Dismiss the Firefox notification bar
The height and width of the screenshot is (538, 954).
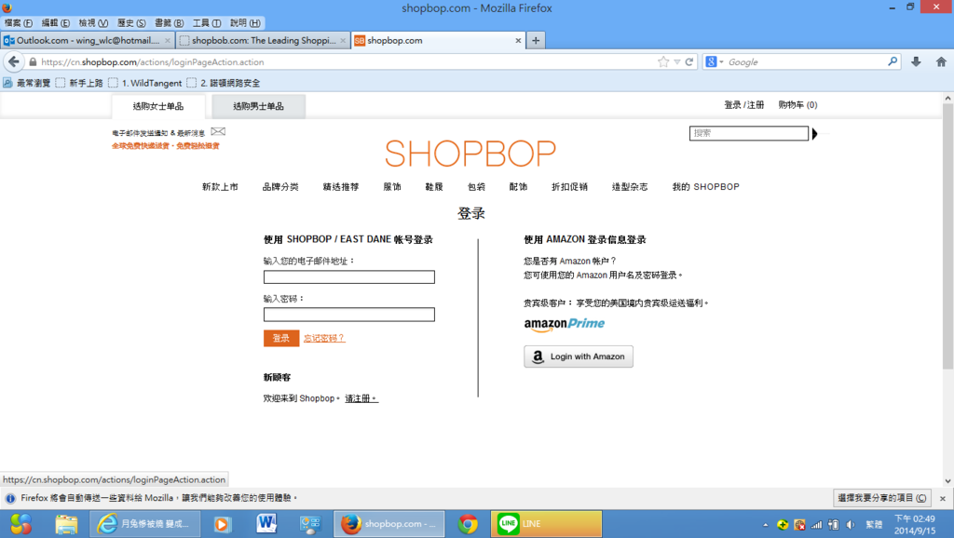tap(943, 499)
